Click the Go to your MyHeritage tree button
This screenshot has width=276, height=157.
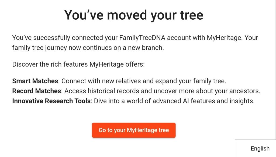pos(134,130)
